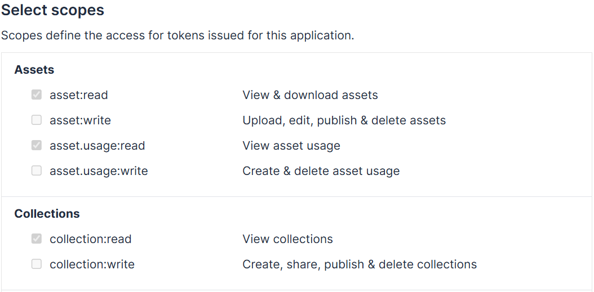Enable the collection:write scope checkbox

pyautogui.click(x=37, y=264)
